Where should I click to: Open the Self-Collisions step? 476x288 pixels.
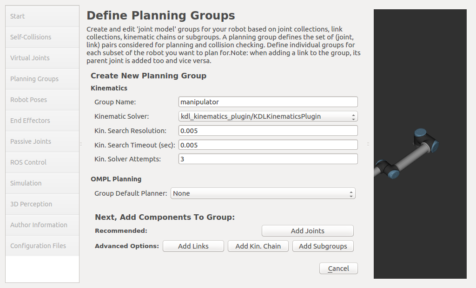click(x=42, y=37)
